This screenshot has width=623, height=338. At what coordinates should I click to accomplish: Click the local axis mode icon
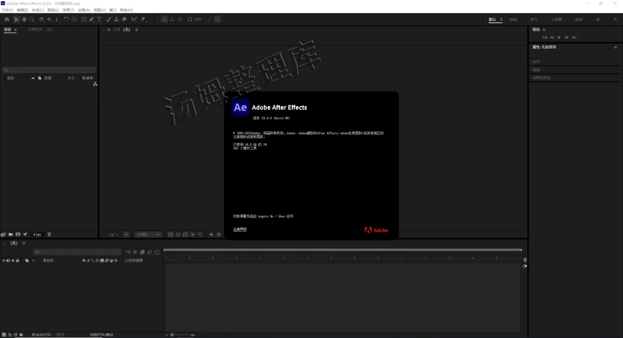click(x=164, y=19)
